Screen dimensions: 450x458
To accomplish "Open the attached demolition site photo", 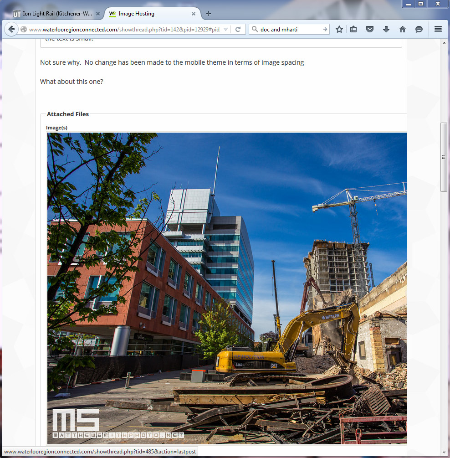I will 227,288.
